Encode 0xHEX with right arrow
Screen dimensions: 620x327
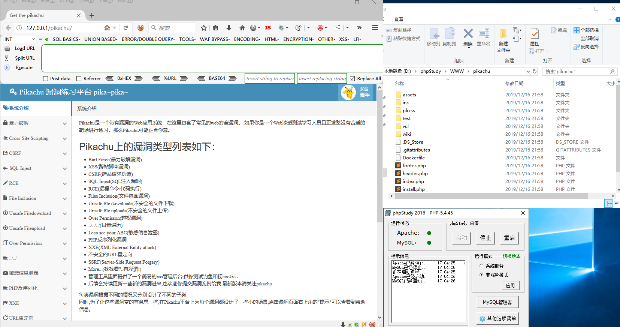[139, 78]
